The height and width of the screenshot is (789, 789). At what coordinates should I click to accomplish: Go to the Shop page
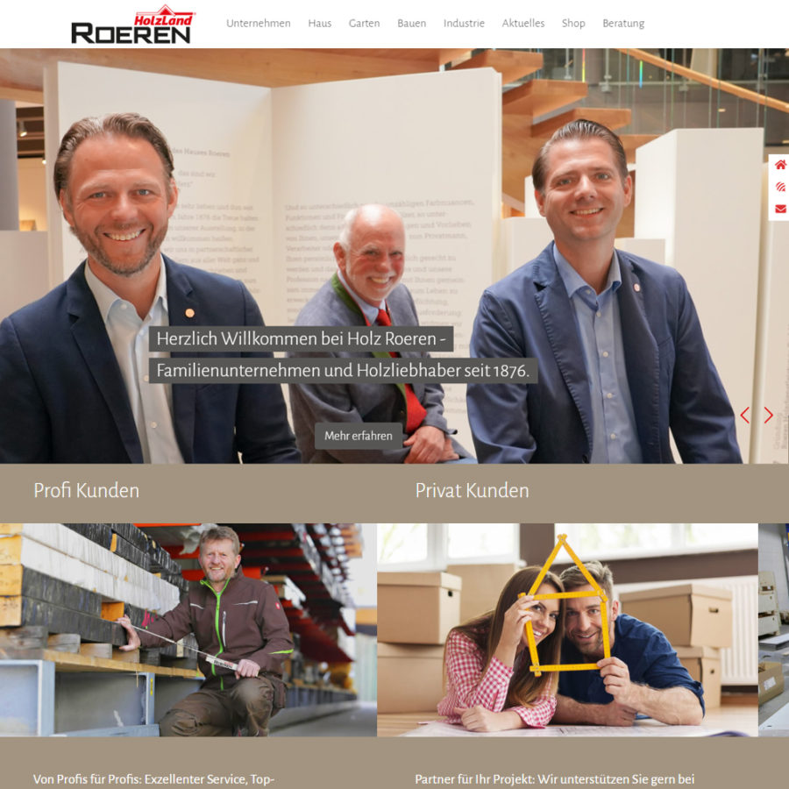point(573,23)
